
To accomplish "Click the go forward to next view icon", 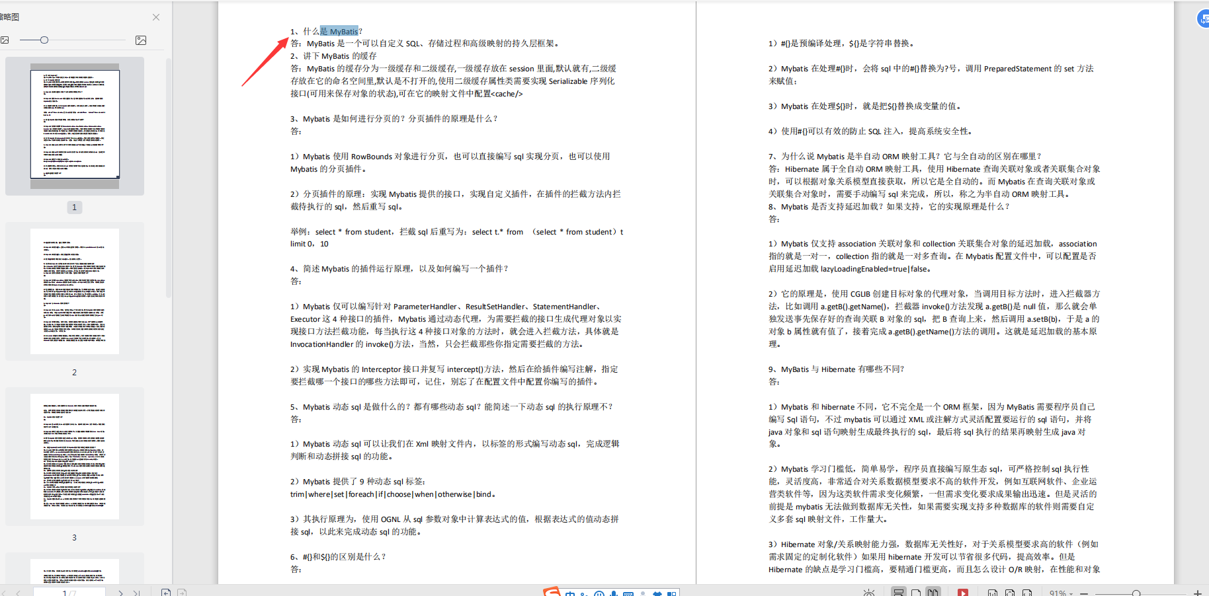I will (182, 592).
